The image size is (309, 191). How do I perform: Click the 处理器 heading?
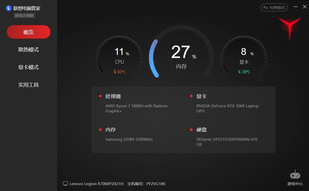[113, 96]
